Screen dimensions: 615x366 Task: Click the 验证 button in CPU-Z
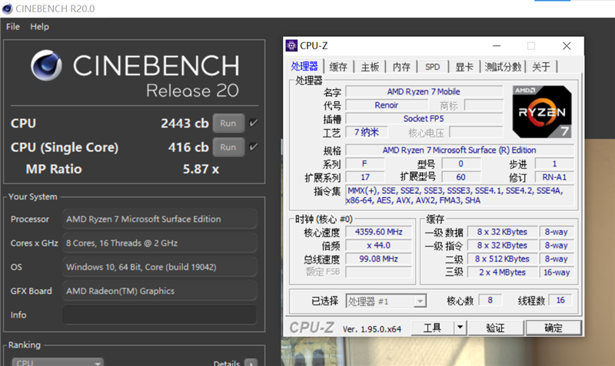click(x=496, y=328)
